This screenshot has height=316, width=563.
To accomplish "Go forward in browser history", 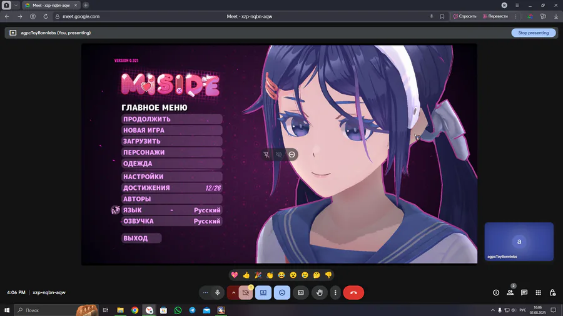I will [20, 16].
